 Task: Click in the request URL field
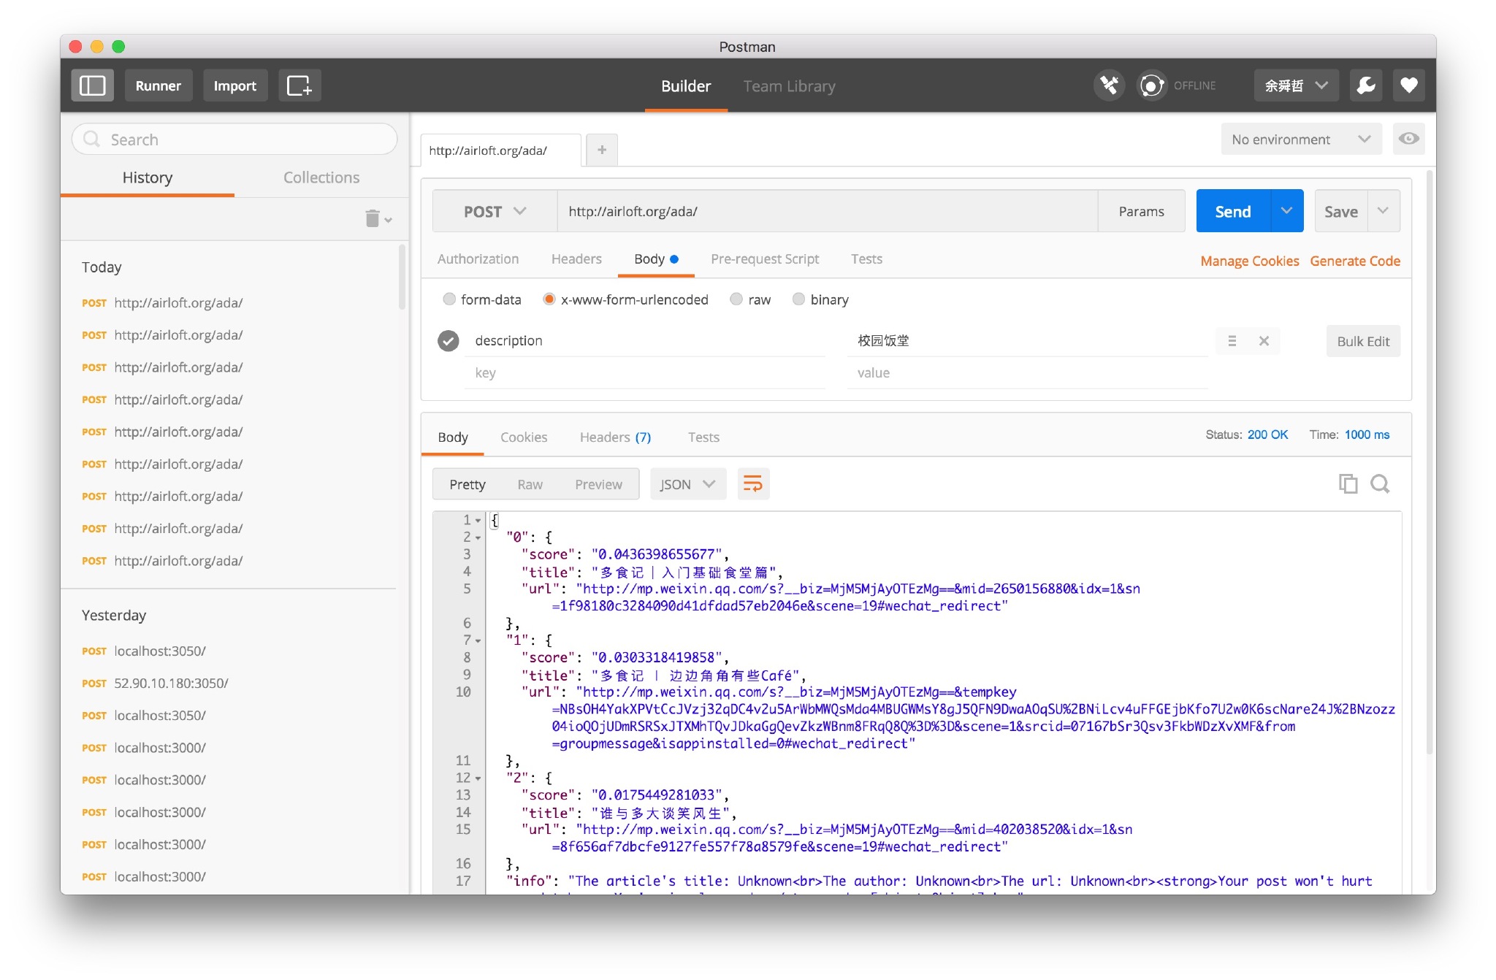[825, 212]
